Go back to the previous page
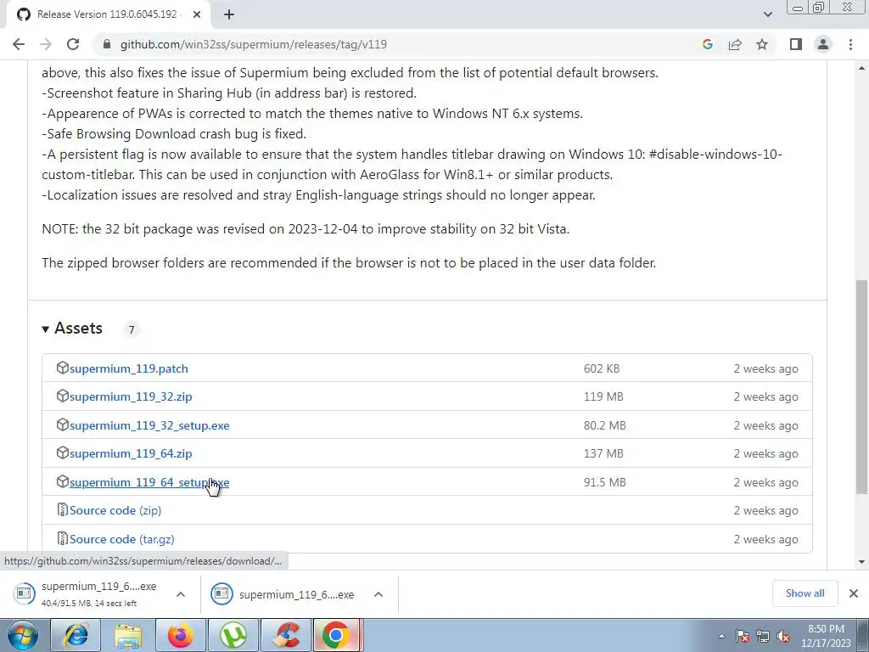Image resolution: width=869 pixels, height=652 pixels. click(19, 44)
